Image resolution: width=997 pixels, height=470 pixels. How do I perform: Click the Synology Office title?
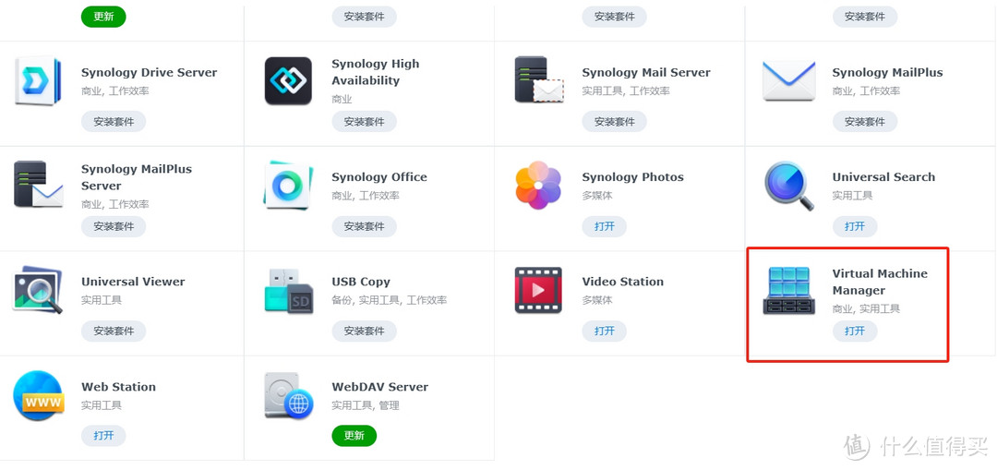(x=379, y=177)
